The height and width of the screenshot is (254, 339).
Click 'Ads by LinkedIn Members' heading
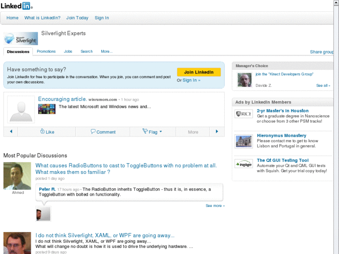[x=263, y=102]
